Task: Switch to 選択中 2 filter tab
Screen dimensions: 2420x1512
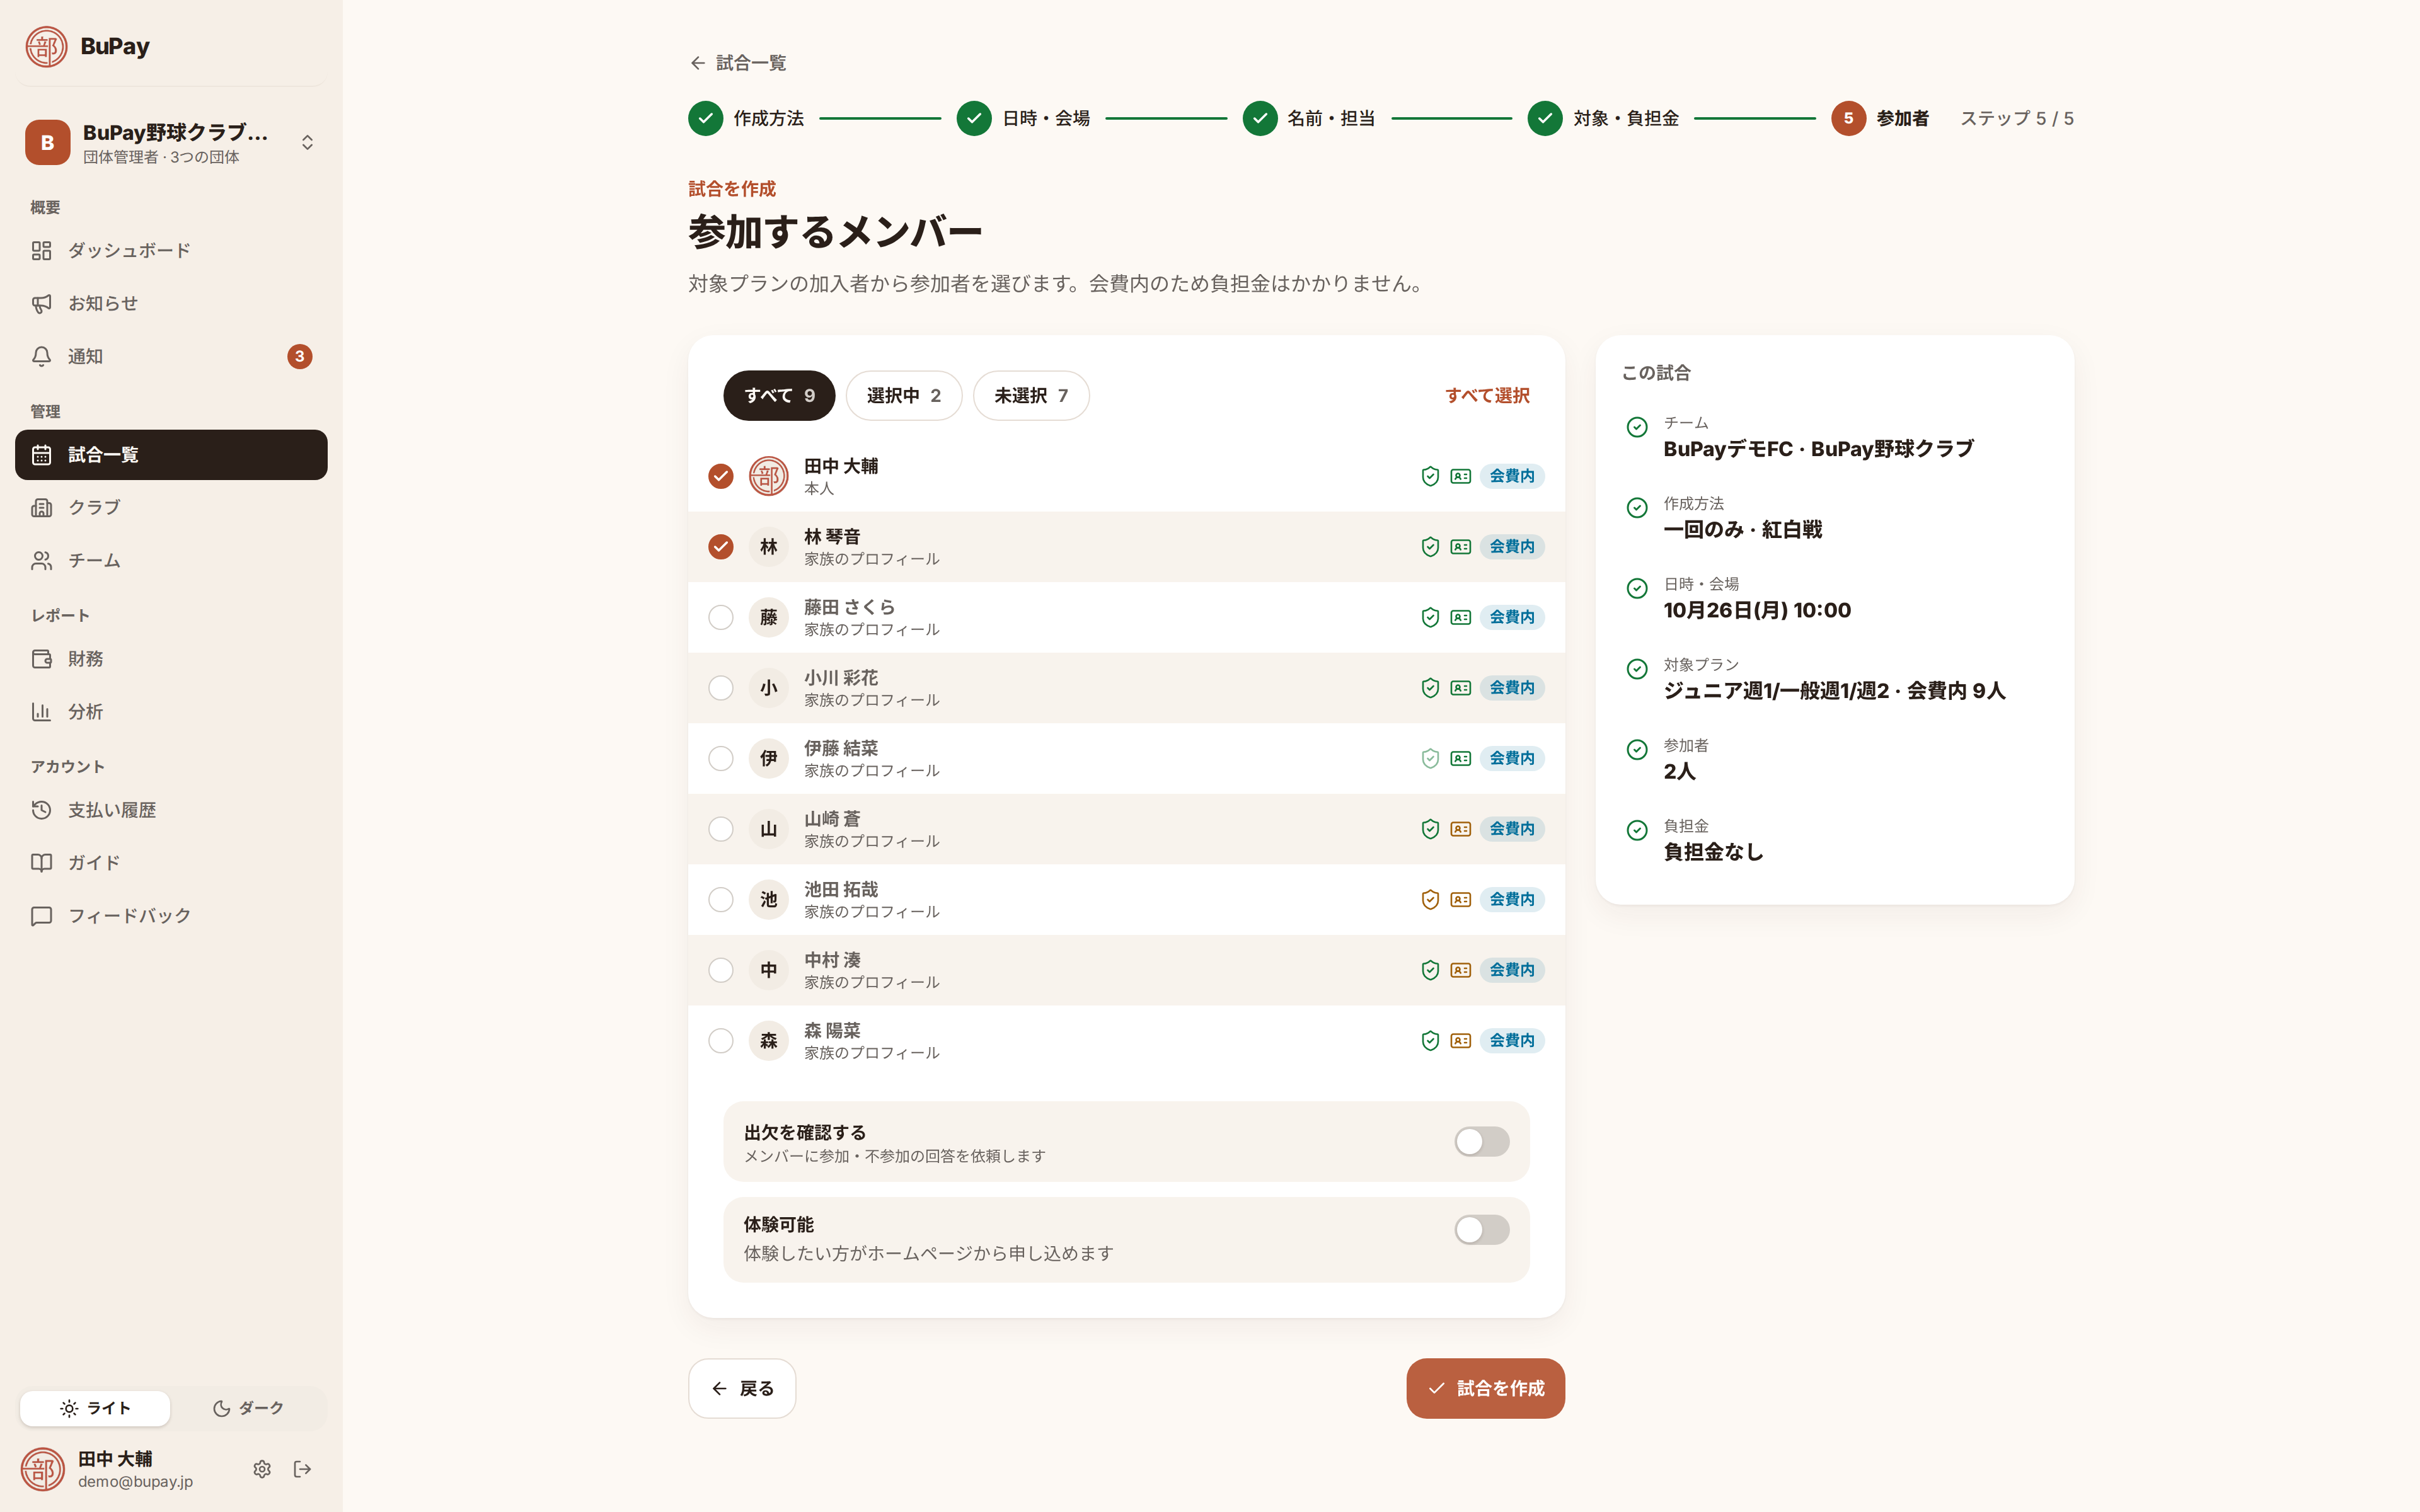Action: click(904, 395)
